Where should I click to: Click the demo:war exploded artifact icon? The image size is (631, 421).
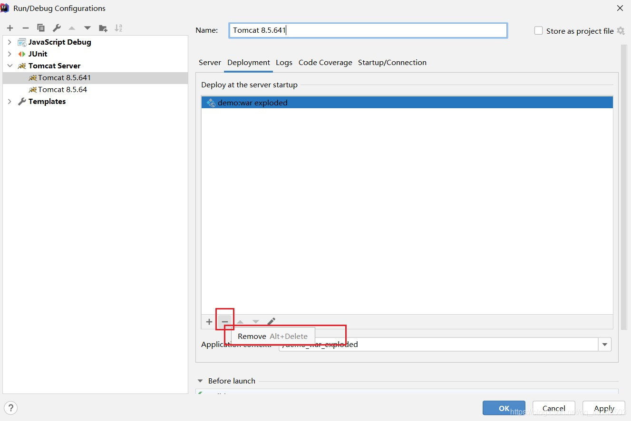pyautogui.click(x=211, y=103)
